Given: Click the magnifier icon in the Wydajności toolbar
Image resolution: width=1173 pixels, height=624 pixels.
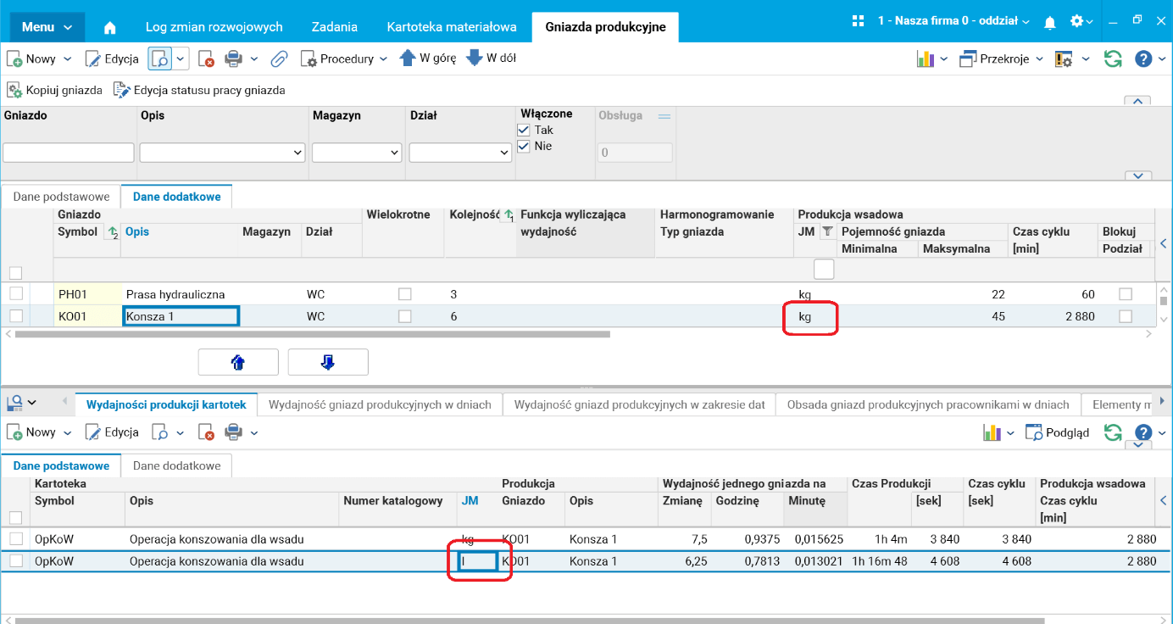Looking at the screenshot, I should coord(160,432).
